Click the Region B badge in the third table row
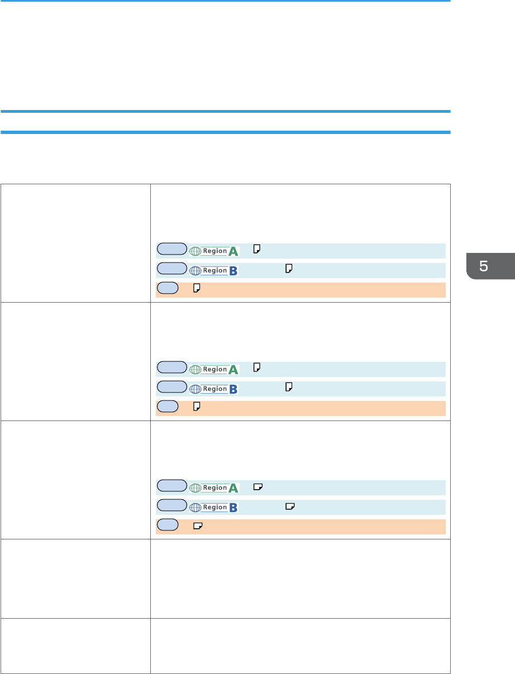 [x=214, y=507]
